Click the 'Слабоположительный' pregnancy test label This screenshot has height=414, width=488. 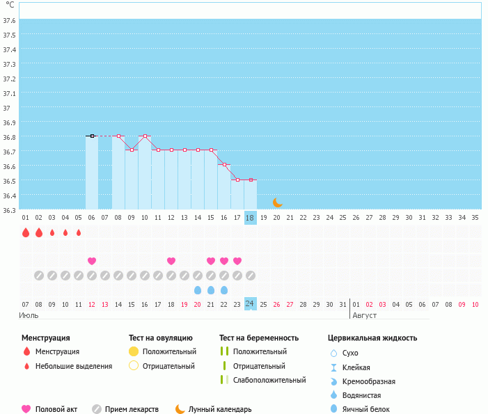(269, 380)
